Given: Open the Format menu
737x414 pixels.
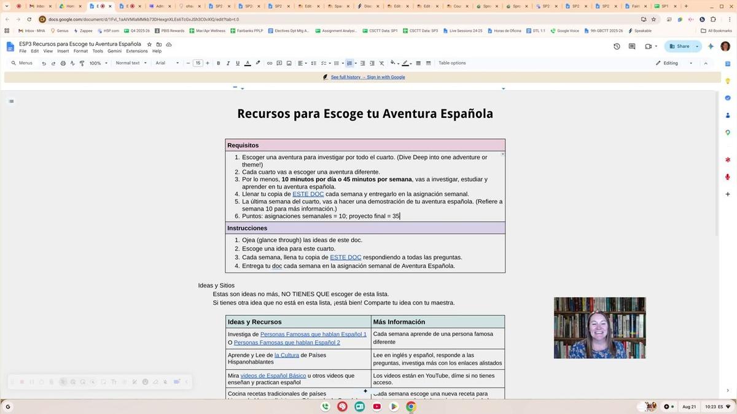Looking at the screenshot, I should (x=80, y=51).
